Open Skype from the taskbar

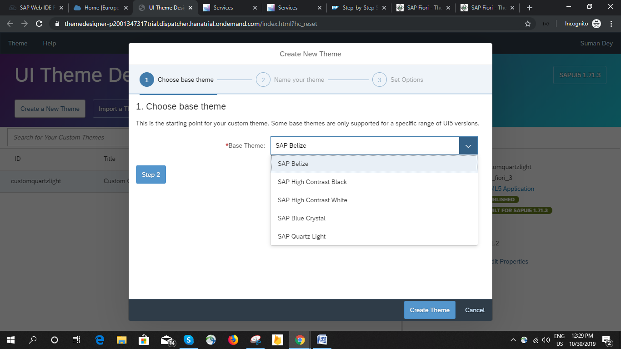tap(189, 339)
